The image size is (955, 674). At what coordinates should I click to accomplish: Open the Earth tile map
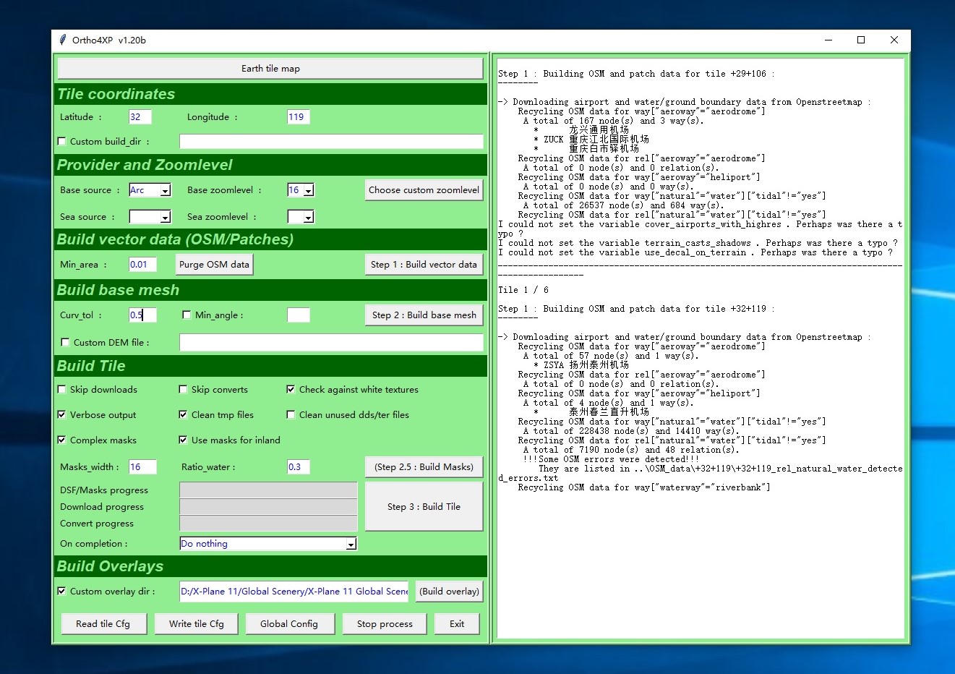[270, 69]
